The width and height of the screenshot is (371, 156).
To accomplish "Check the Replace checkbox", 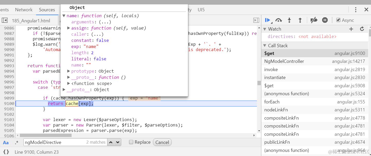I will tap(131, 142).
